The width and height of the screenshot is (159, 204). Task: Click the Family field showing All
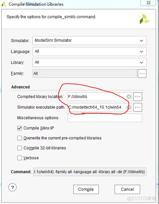tap(85, 74)
